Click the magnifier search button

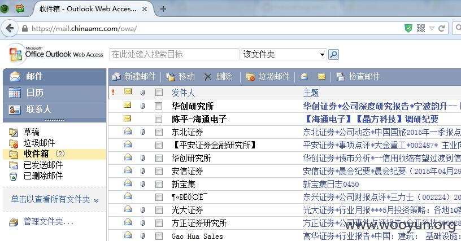(333, 54)
